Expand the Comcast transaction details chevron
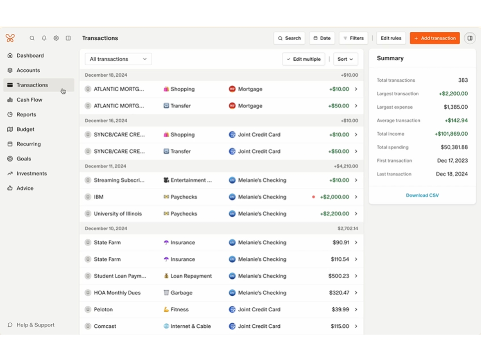The image size is (481, 361). [356, 326]
